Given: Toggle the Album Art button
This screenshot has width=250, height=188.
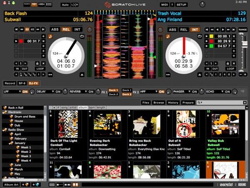Looking at the screenshot, I should click(x=11, y=185).
